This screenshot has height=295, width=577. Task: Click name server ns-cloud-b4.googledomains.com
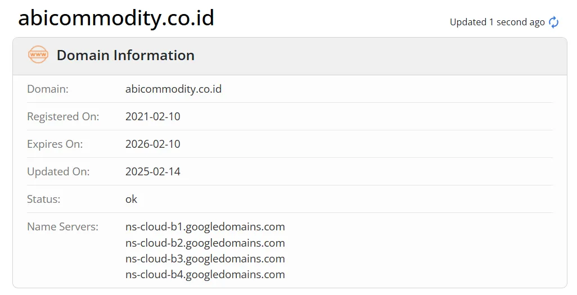coord(205,275)
